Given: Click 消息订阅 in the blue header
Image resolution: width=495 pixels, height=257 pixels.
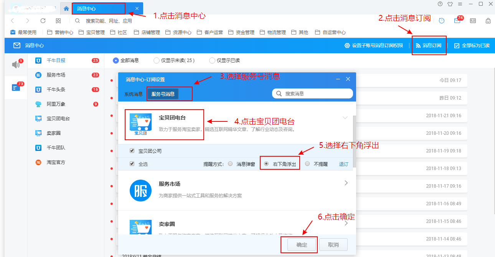Looking at the screenshot, I should (429, 45).
